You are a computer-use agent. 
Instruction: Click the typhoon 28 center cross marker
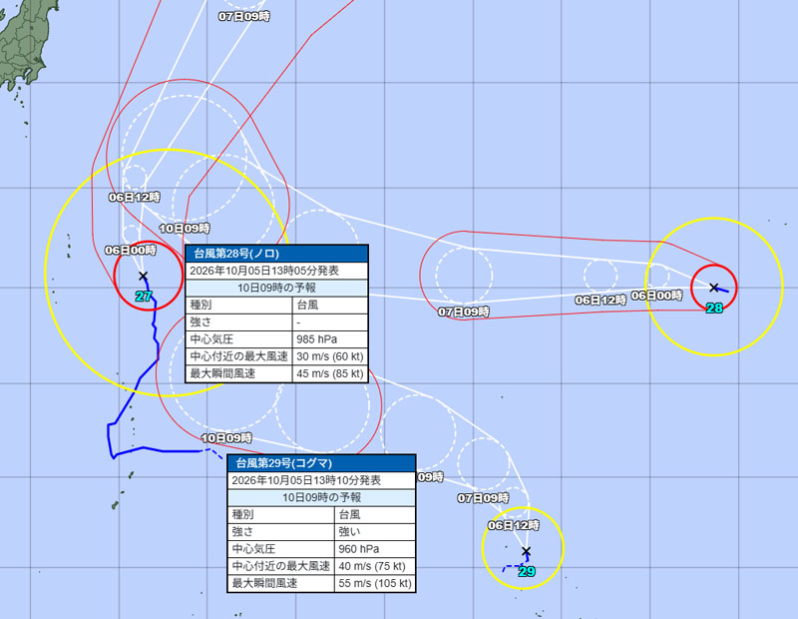(713, 288)
